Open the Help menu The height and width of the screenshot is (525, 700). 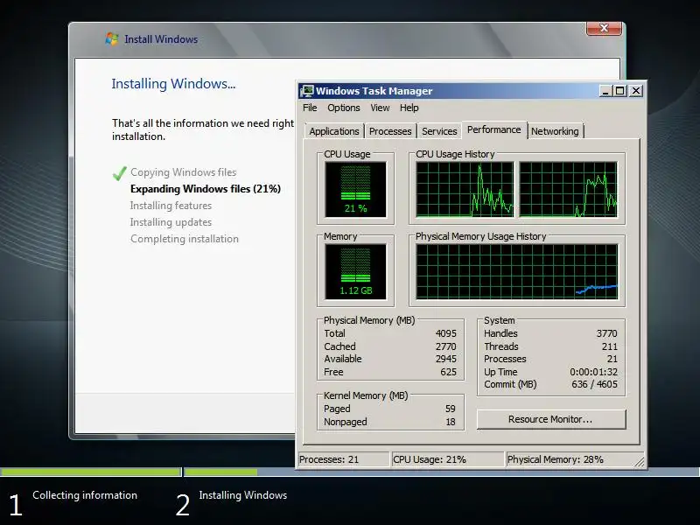[409, 108]
